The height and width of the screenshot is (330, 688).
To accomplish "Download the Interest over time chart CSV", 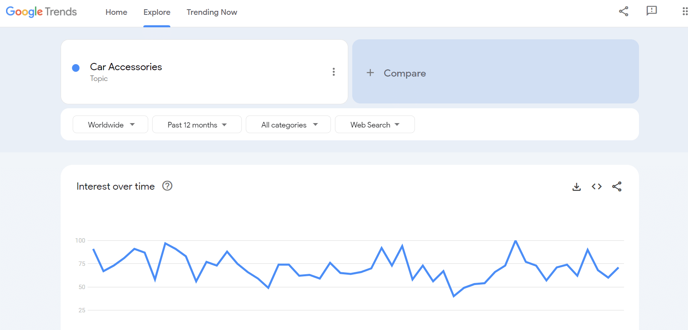I will pyautogui.click(x=576, y=187).
